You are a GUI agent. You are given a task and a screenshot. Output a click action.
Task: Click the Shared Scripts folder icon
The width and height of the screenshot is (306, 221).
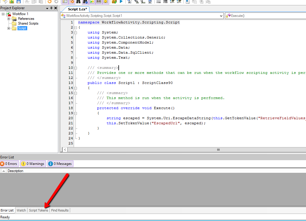click(x=14, y=23)
